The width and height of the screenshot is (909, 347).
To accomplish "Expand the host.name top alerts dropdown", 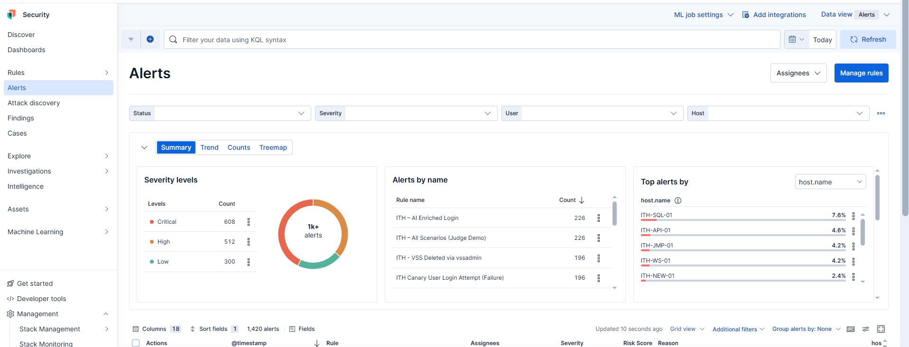I will click(x=830, y=182).
